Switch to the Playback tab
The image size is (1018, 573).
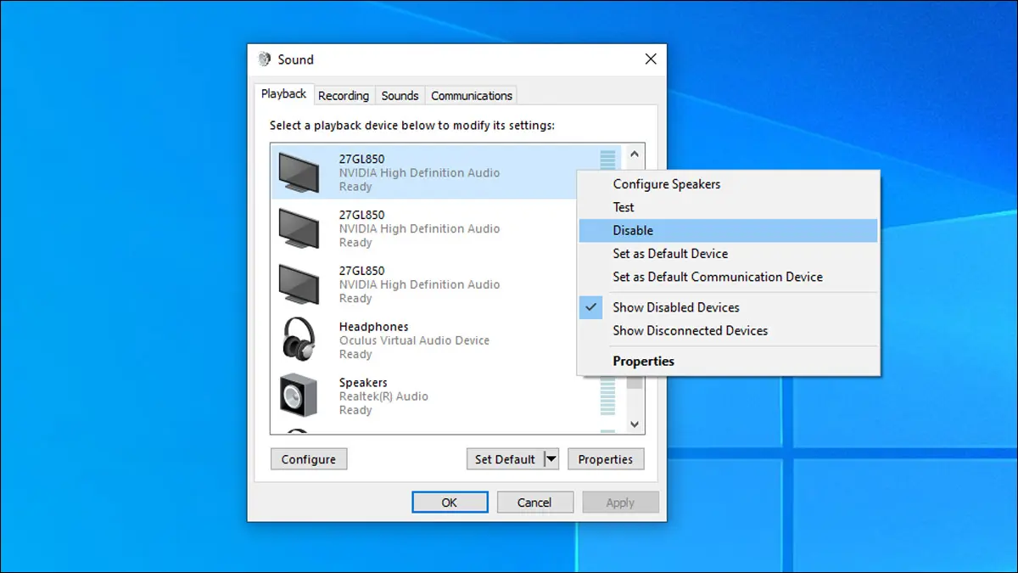(x=283, y=94)
